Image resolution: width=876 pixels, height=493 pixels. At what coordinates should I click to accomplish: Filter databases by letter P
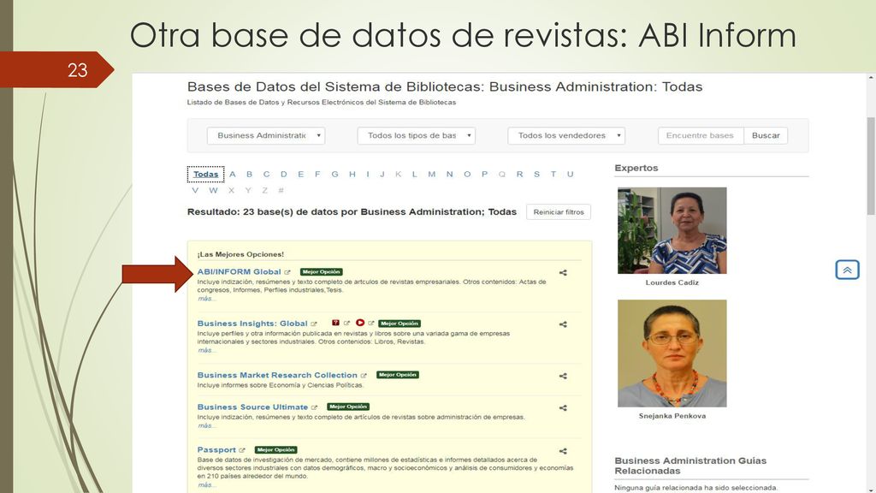484,175
